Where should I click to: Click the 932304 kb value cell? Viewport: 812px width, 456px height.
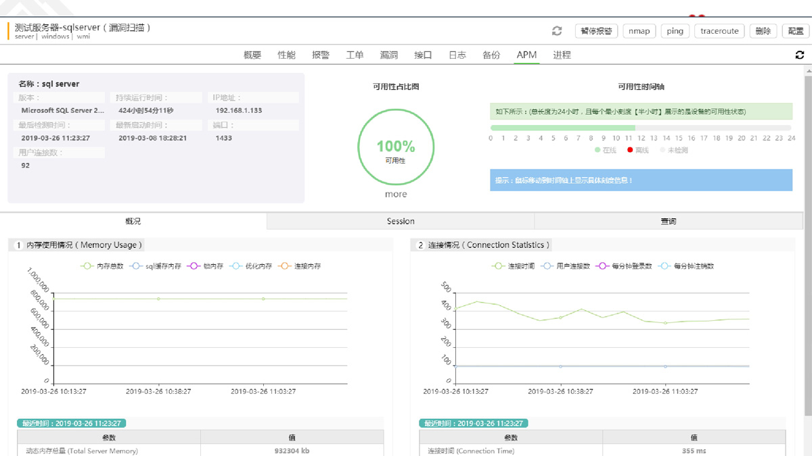(292, 451)
